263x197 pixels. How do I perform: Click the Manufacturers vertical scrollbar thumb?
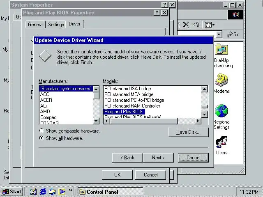96,96
